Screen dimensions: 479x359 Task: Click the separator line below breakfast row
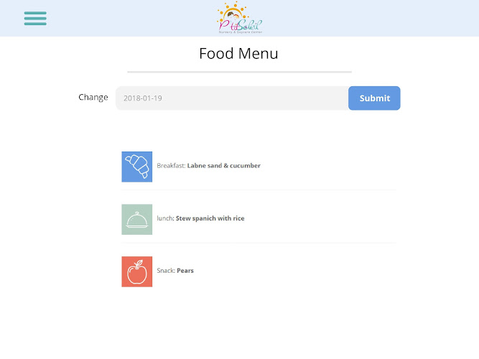259,190
